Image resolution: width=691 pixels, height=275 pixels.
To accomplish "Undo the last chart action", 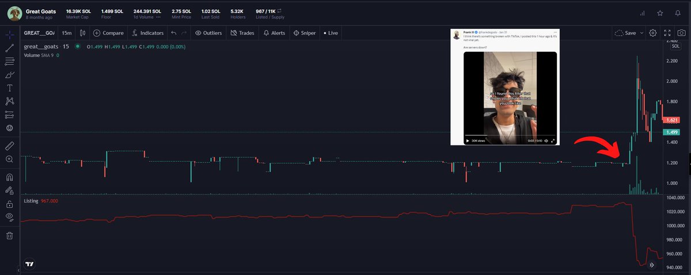I will coord(173,33).
